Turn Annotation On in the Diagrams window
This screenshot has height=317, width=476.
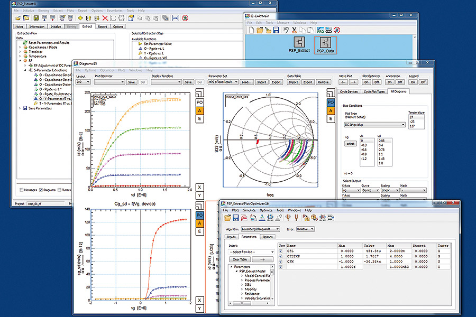point(389,82)
